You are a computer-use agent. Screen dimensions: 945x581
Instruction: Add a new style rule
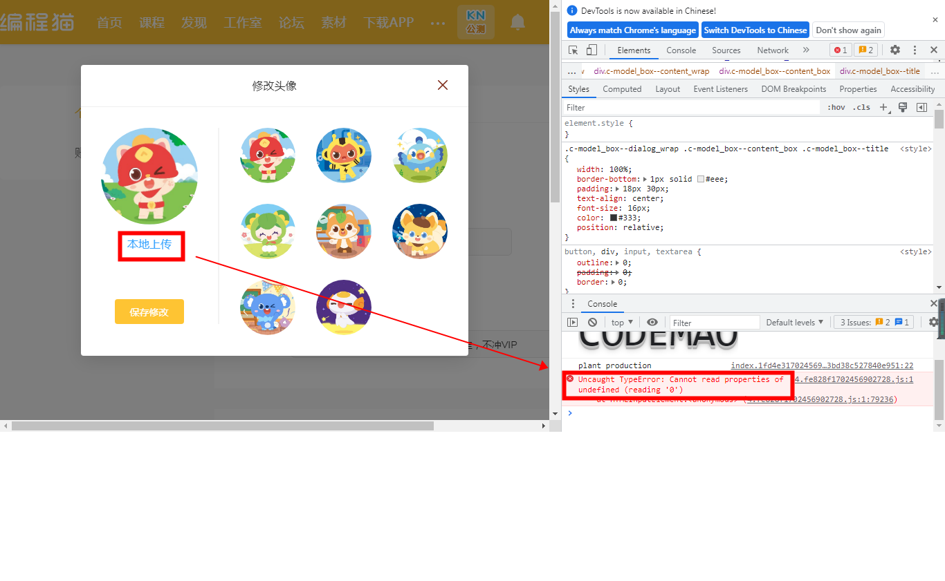click(x=884, y=108)
